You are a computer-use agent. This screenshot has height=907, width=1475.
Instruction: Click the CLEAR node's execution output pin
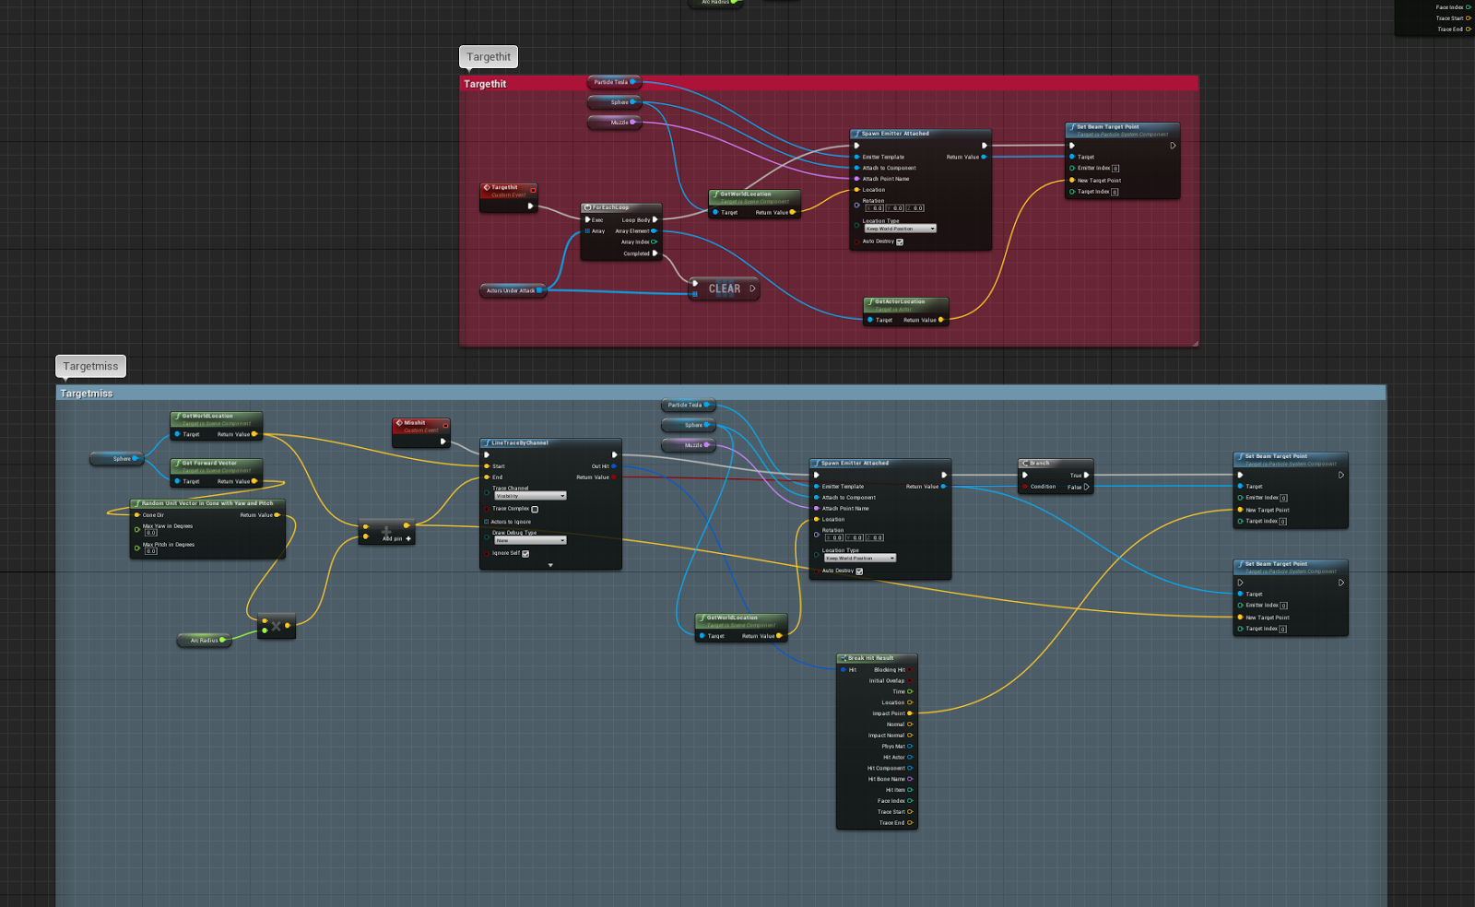pyautogui.click(x=752, y=289)
